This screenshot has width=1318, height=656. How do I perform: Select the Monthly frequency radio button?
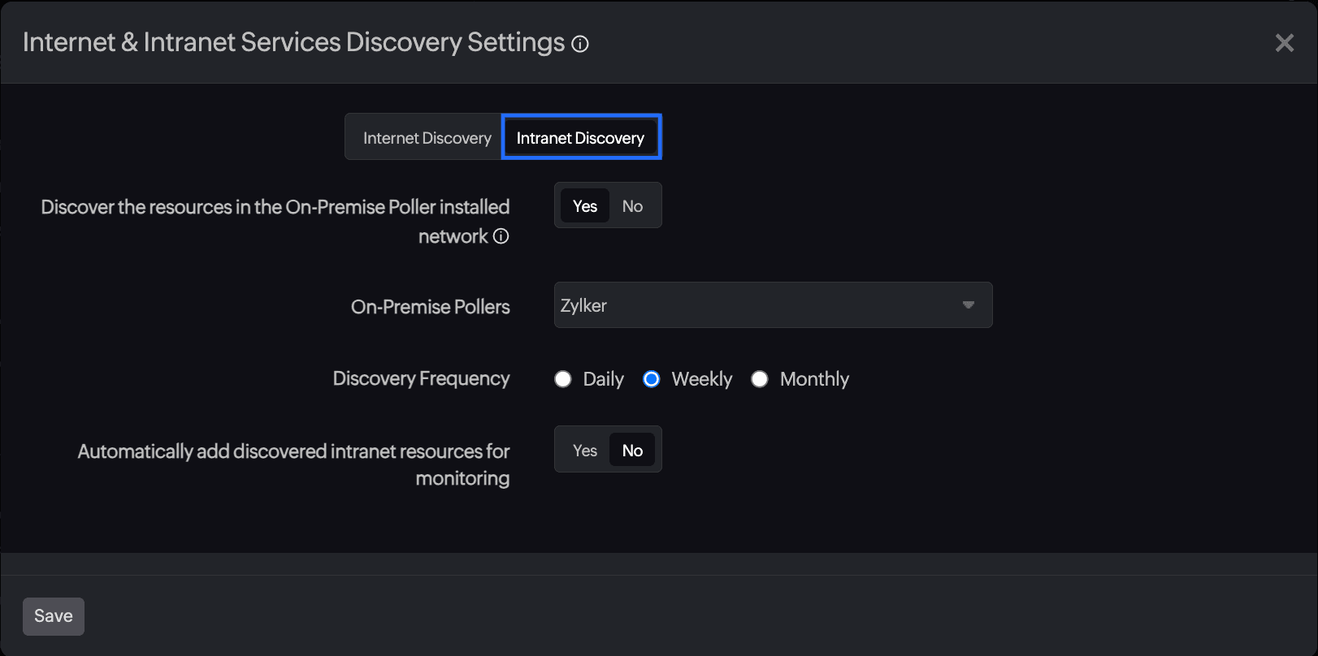[760, 379]
